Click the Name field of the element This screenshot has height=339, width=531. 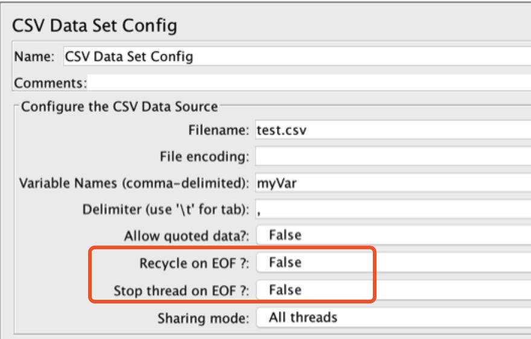297,56
